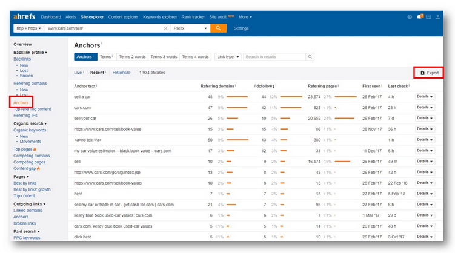The width and height of the screenshot is (455, 253).
Task: Select the Terms 3 words tab
Action: point(164,57)
